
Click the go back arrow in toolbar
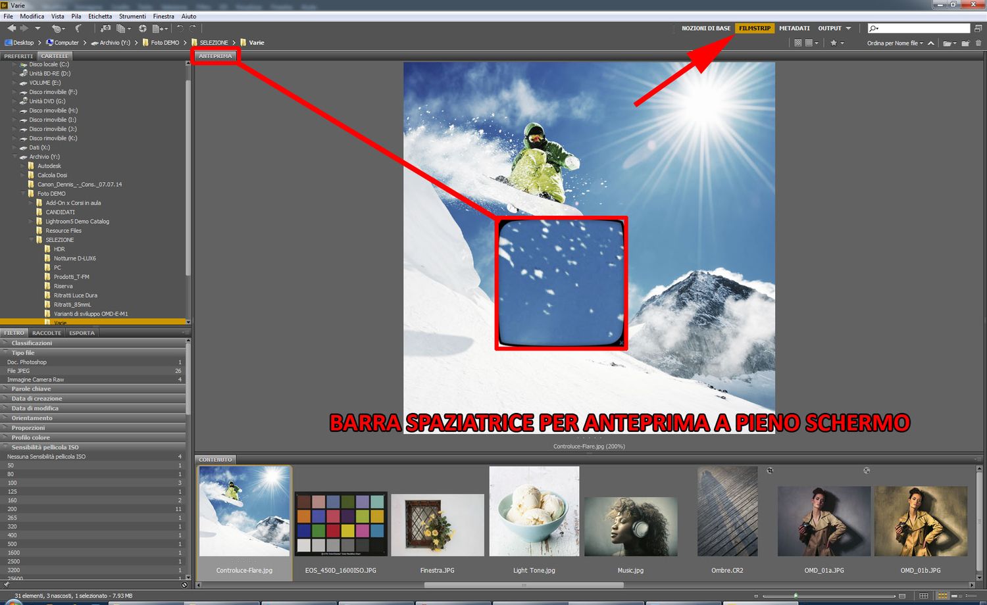tap(11, 28)
